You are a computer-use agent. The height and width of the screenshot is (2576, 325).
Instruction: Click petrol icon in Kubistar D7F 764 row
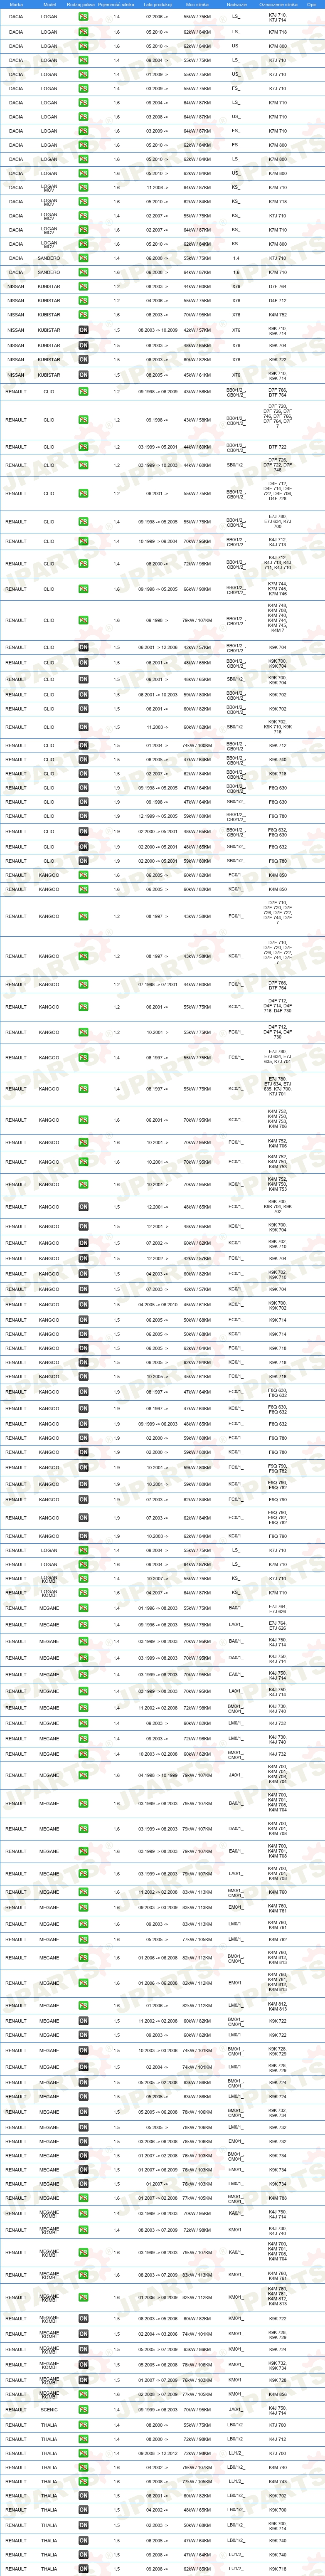click(x=83, y=286)
